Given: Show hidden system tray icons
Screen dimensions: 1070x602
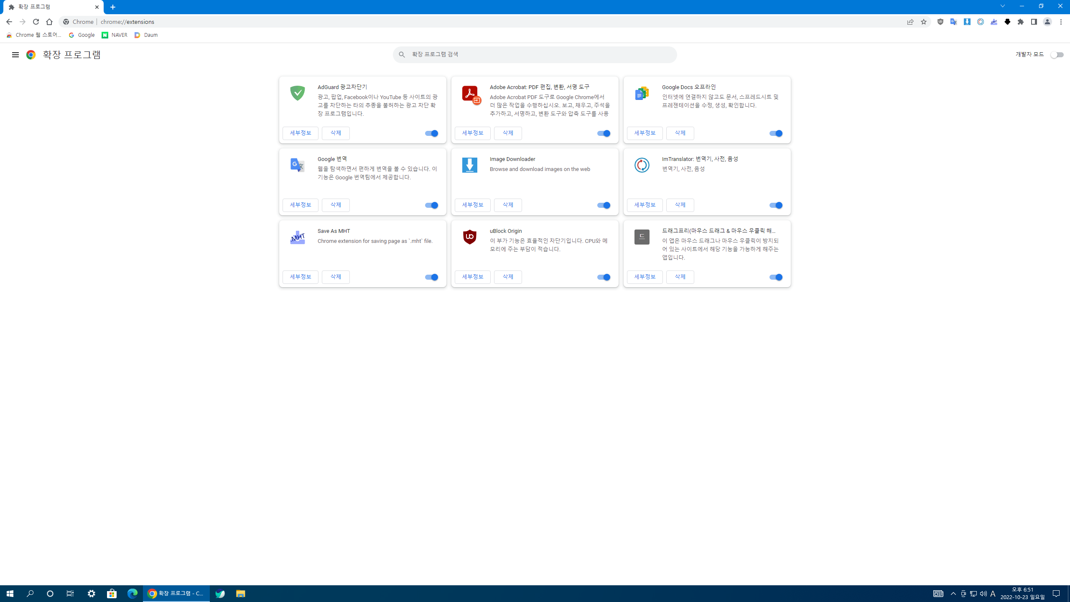Looking at the screenshot, I should tap(953, 594).
